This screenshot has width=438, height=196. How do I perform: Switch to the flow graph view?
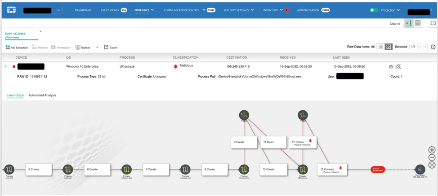(409, 23)
